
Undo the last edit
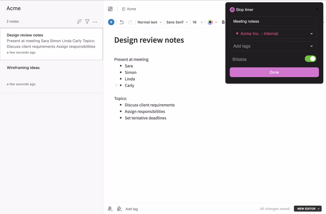[122, 22]
